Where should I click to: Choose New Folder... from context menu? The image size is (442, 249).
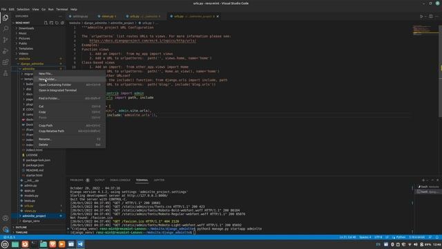[x=69, y=80]
